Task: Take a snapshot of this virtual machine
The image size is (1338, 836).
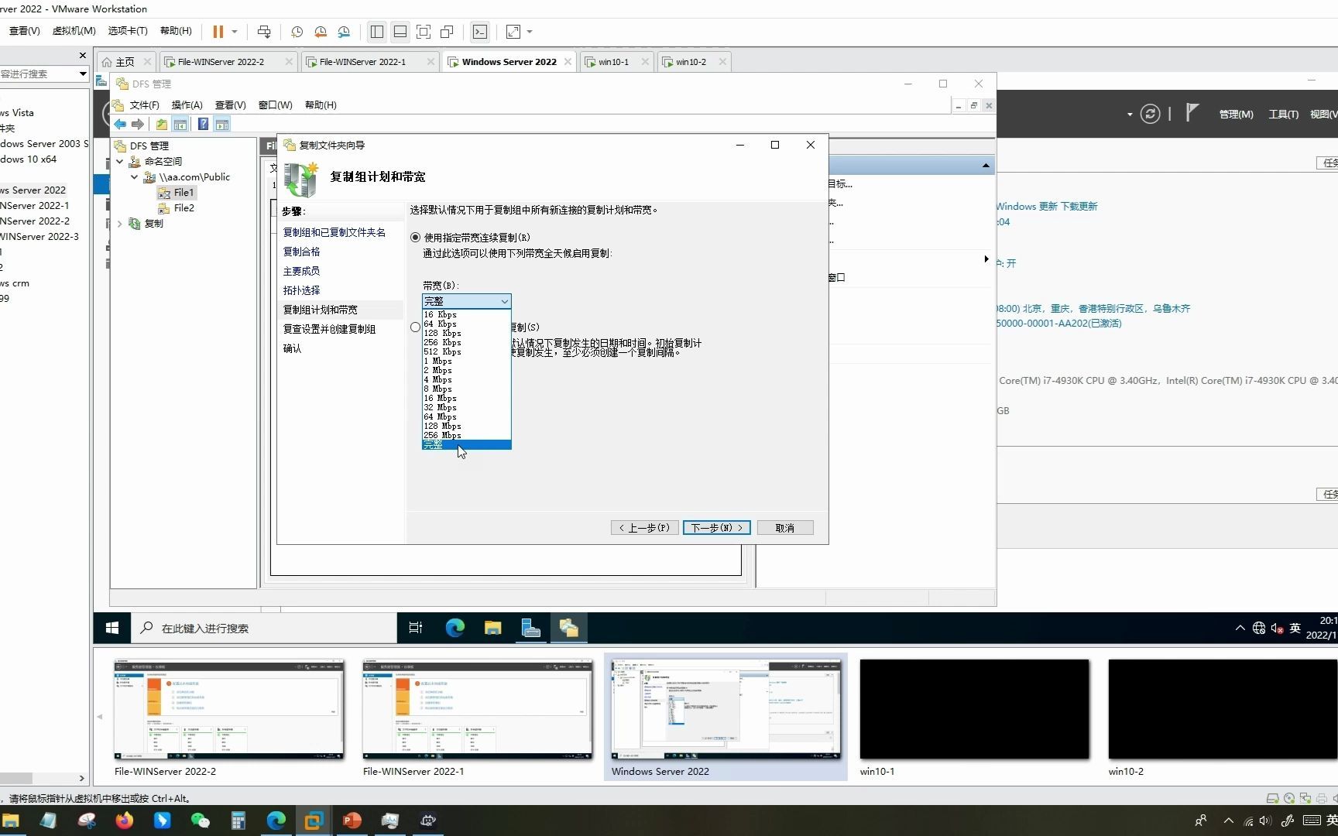Action: point(297,32)
